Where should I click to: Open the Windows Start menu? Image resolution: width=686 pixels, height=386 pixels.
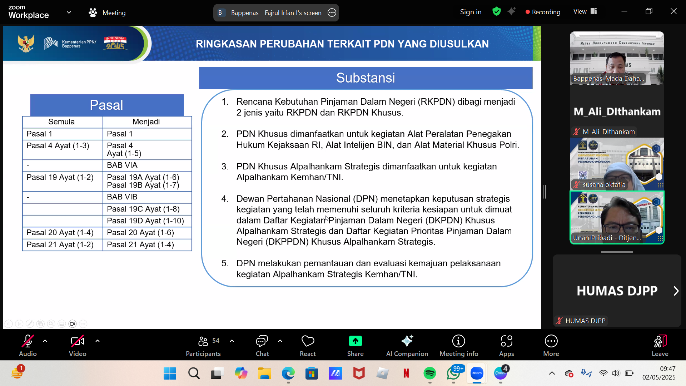(x=170, y=373)
